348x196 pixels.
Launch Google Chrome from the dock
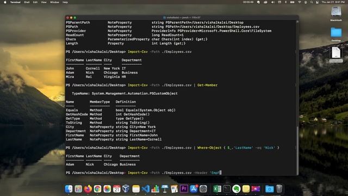click(97, 189)
